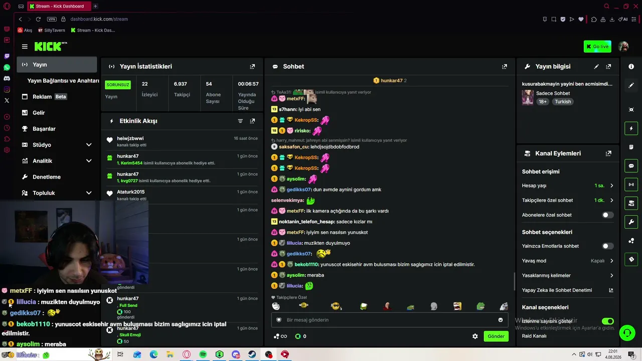
Task: Open the user profile avatar menu
Action: pyautogui.click(x=623, y=47)
